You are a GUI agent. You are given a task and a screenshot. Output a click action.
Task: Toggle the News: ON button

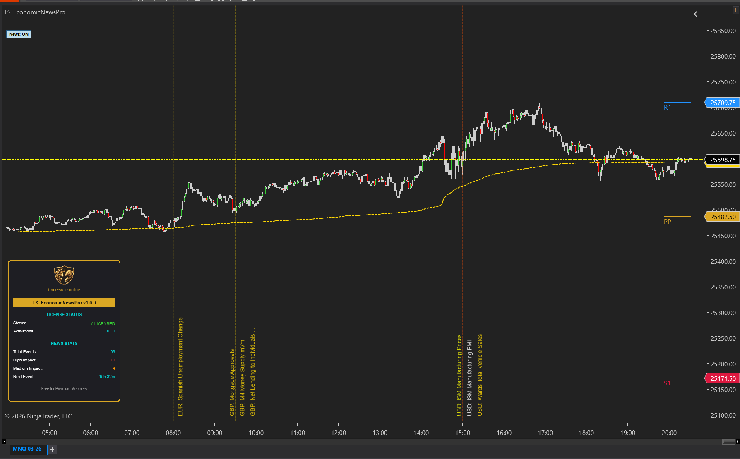point(19,34)
